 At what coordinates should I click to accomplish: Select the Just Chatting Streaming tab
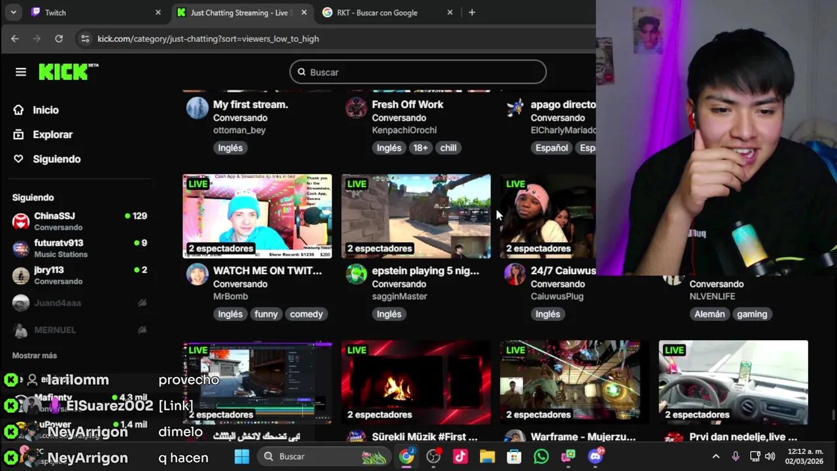(x=242, y=12)
